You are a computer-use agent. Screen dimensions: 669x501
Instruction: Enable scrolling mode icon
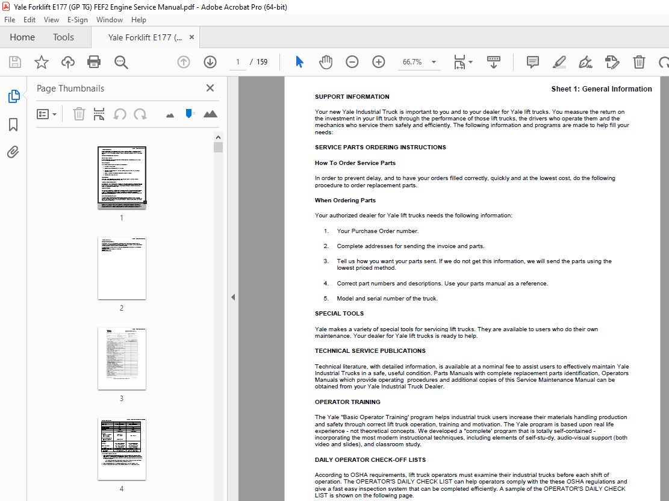pos(494,62)
